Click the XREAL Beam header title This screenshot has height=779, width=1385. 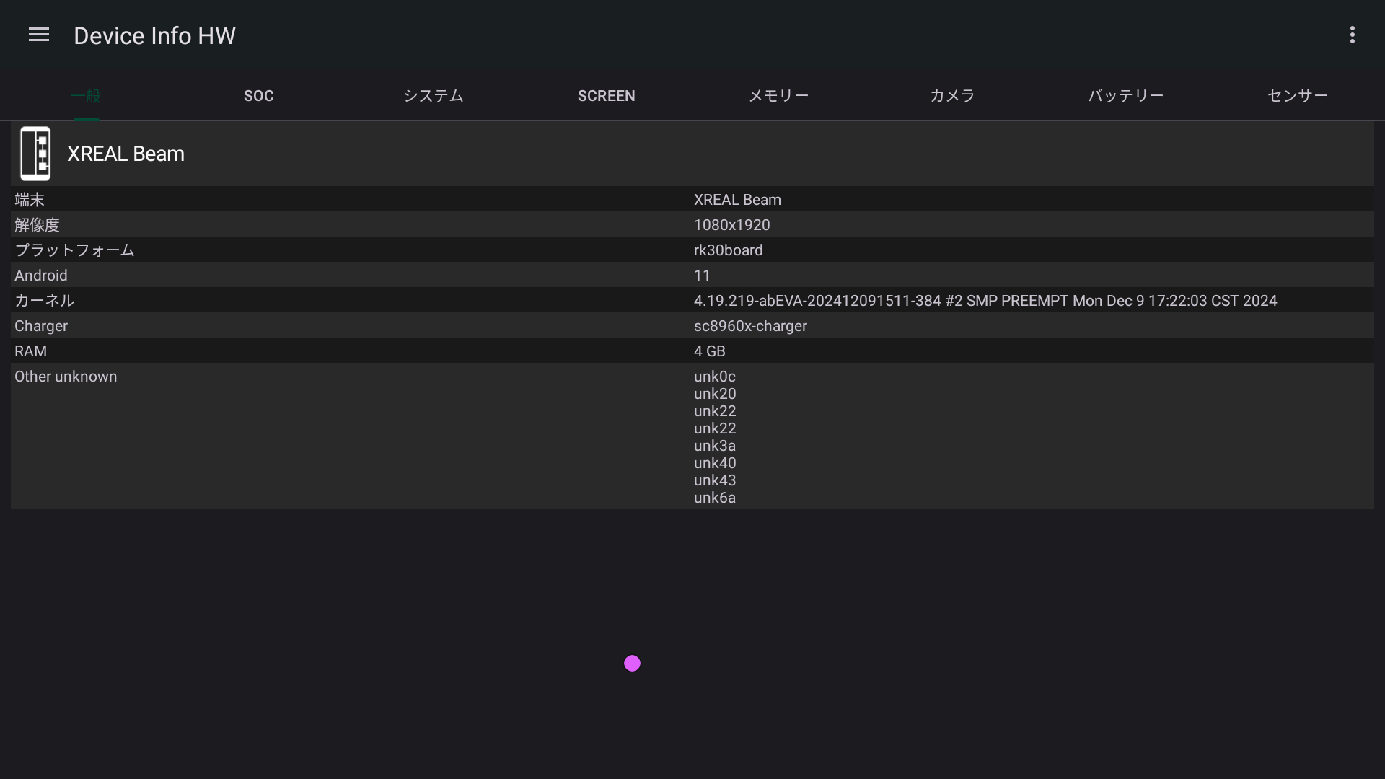tap(126, 154)
